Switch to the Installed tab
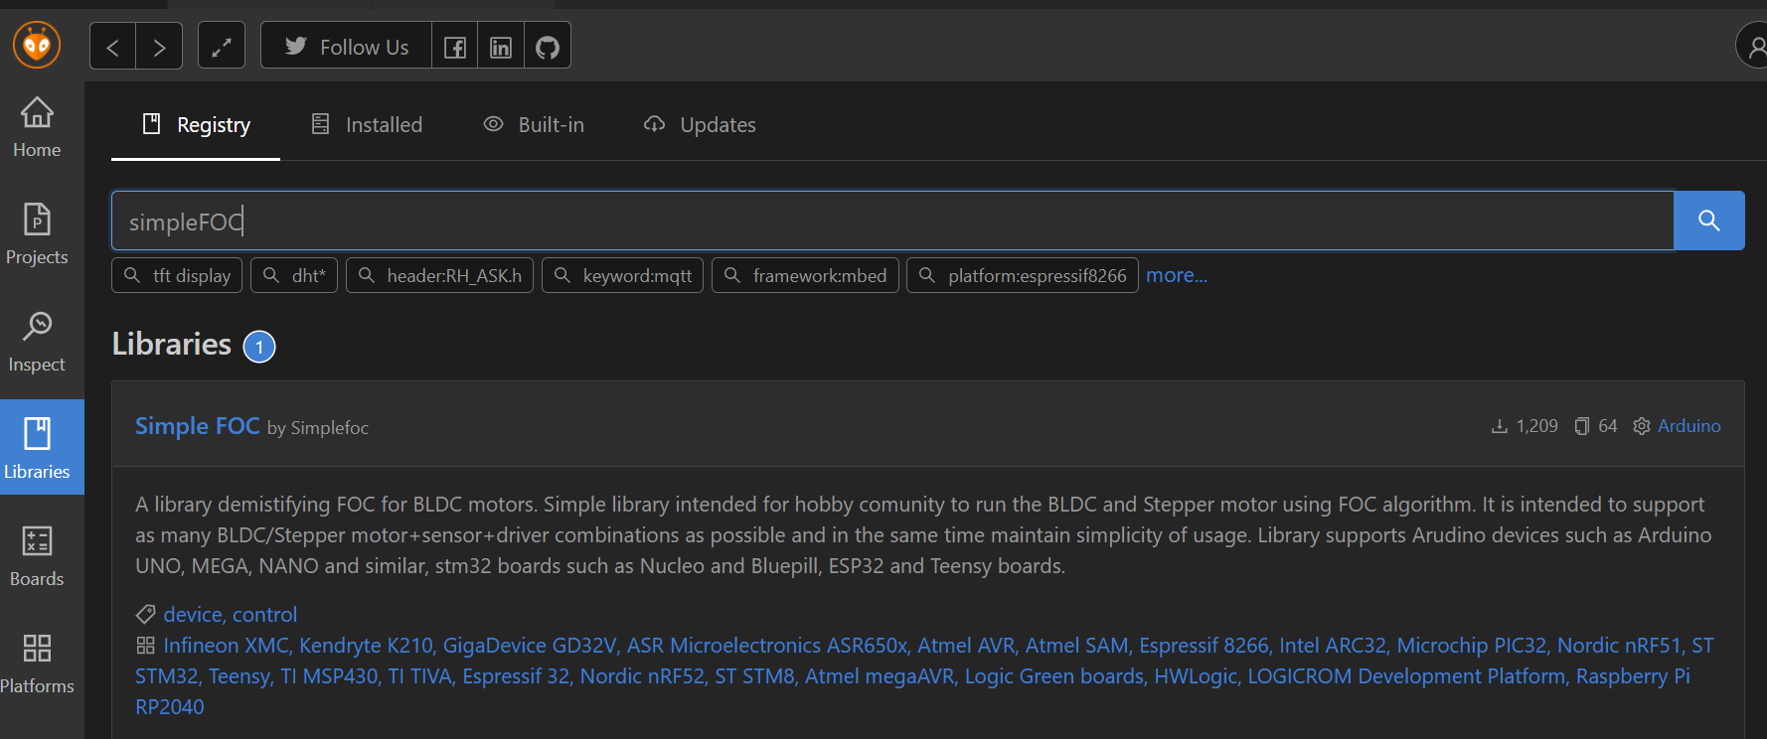 367,125
